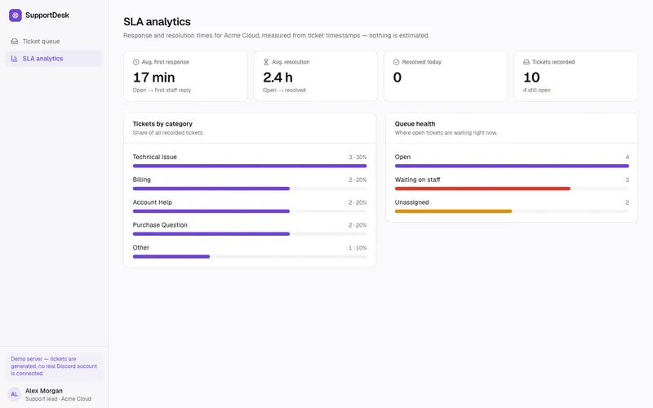Click the SupportDesk brand name
The height and width of the screenshot is (408, 653).
pos(47,16)
